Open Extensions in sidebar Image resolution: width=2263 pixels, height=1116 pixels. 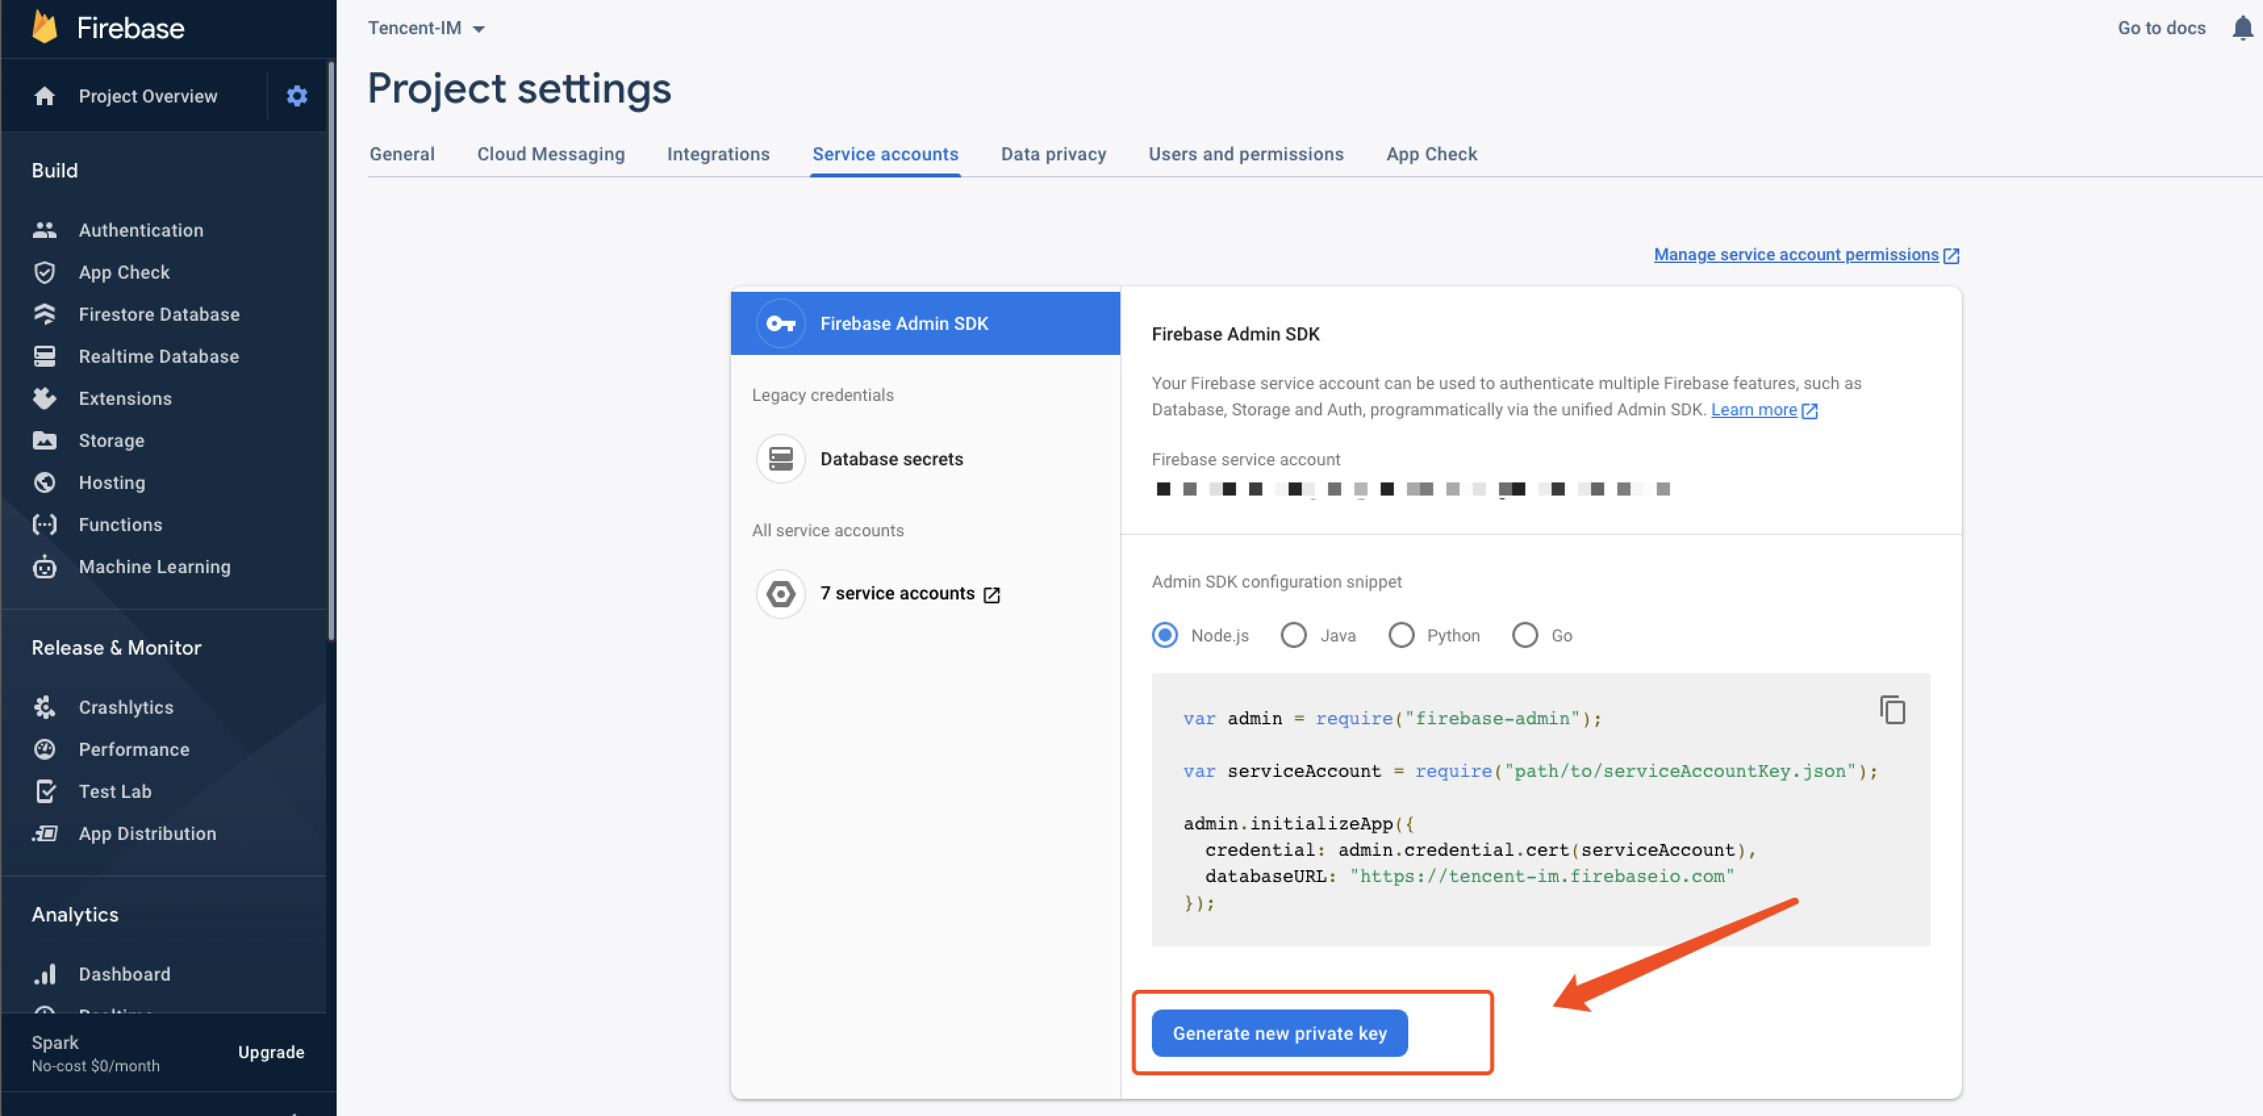point(125,399)
